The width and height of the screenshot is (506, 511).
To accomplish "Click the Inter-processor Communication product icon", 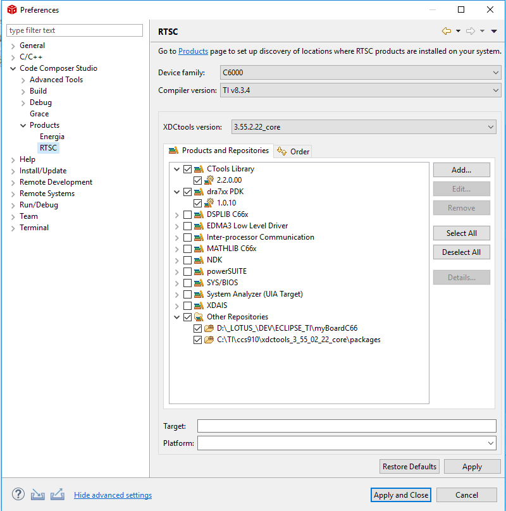I will (x=199, y=238).
